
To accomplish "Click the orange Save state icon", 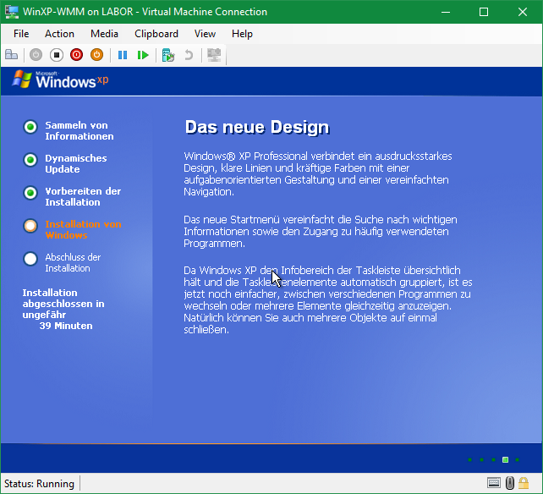I will click(96, 55).
